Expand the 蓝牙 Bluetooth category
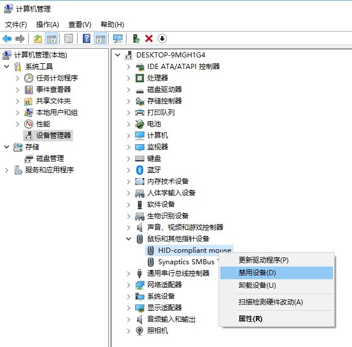This screenshot has height=347, width=352. [x=128, y=170]
